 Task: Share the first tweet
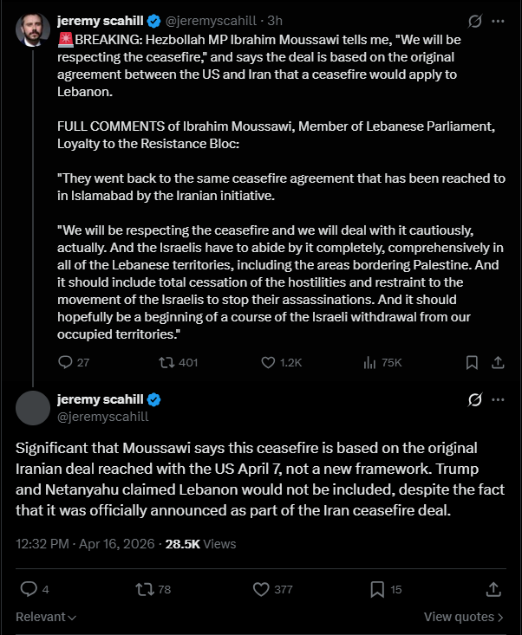click(x=498, y=362)
